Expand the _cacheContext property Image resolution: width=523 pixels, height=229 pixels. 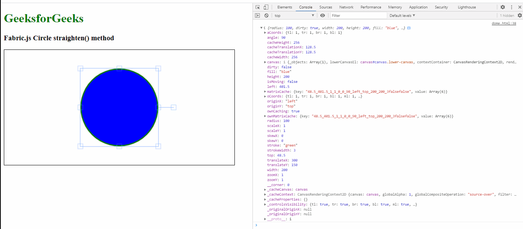tap(265, 194)
